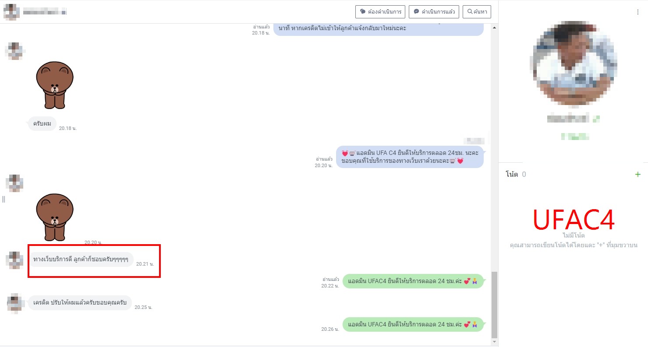Screen dimensions: 648x347
Task: Click the green admin reply sent at 20.22
Action: coord(413,281)
